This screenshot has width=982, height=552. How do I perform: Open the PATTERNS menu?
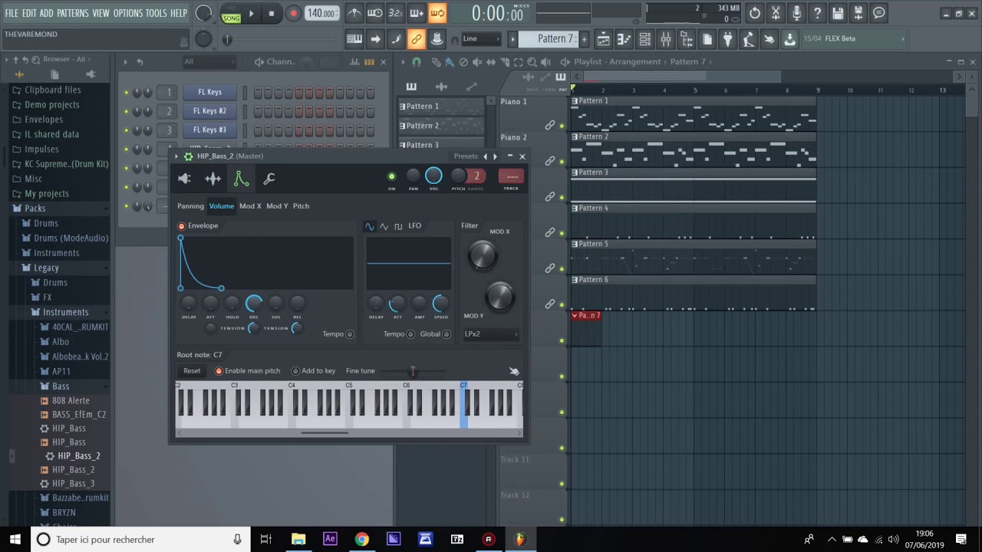73,13
